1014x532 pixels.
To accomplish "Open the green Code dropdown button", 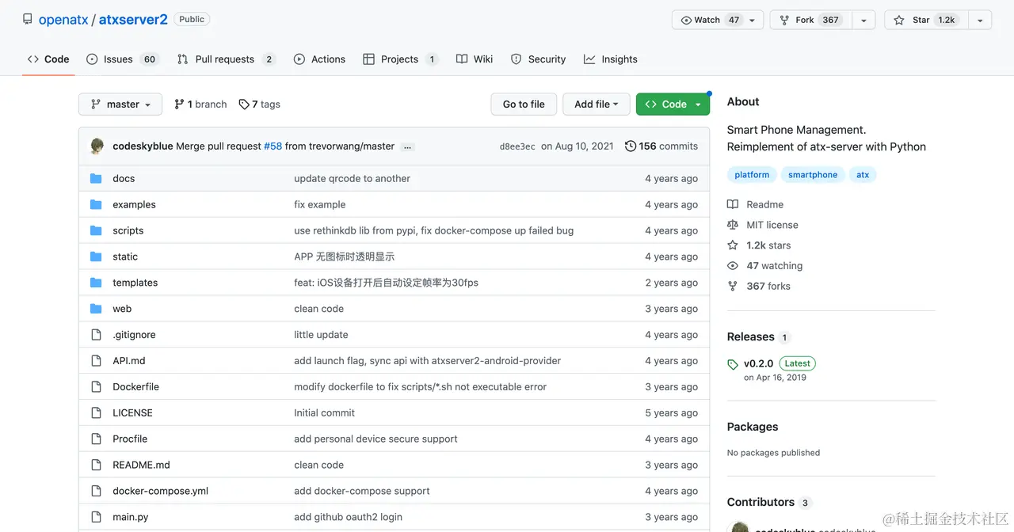I will click(x=673, y=104).
